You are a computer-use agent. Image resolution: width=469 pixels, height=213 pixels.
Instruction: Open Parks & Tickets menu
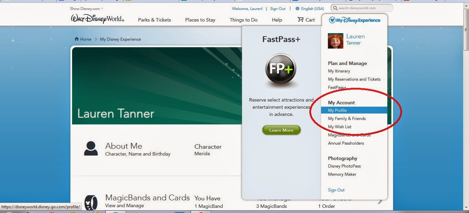[x=155, y=20]
